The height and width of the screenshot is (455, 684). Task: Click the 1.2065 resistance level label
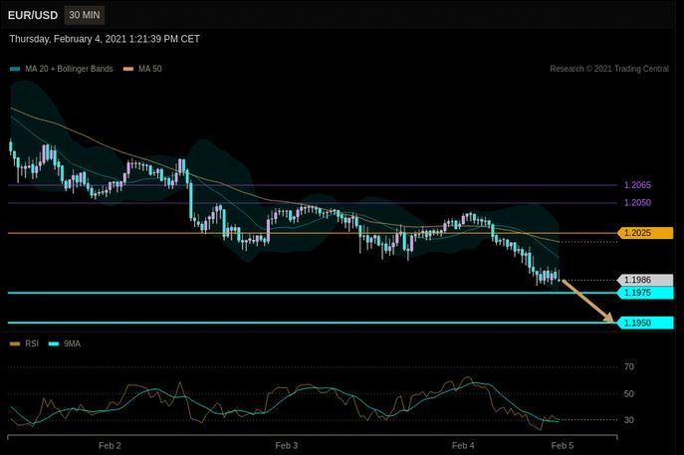click(x=637, y=185)
